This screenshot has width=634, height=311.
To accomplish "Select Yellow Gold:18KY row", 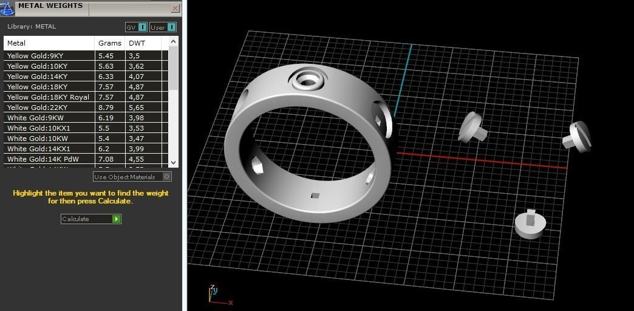I will pyautogui.click(x=86, y=86).
